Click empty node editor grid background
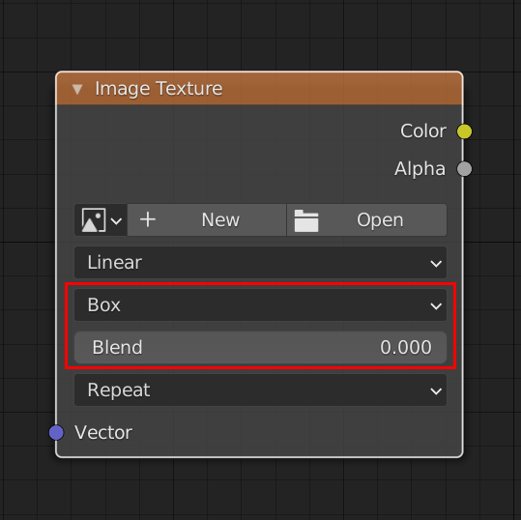The width and height of the screenshot is (521, 520). [x=259, y=33]
